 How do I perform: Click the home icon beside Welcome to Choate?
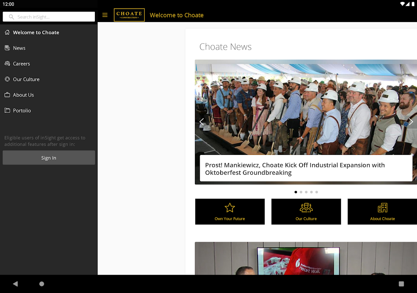(7, 32)
